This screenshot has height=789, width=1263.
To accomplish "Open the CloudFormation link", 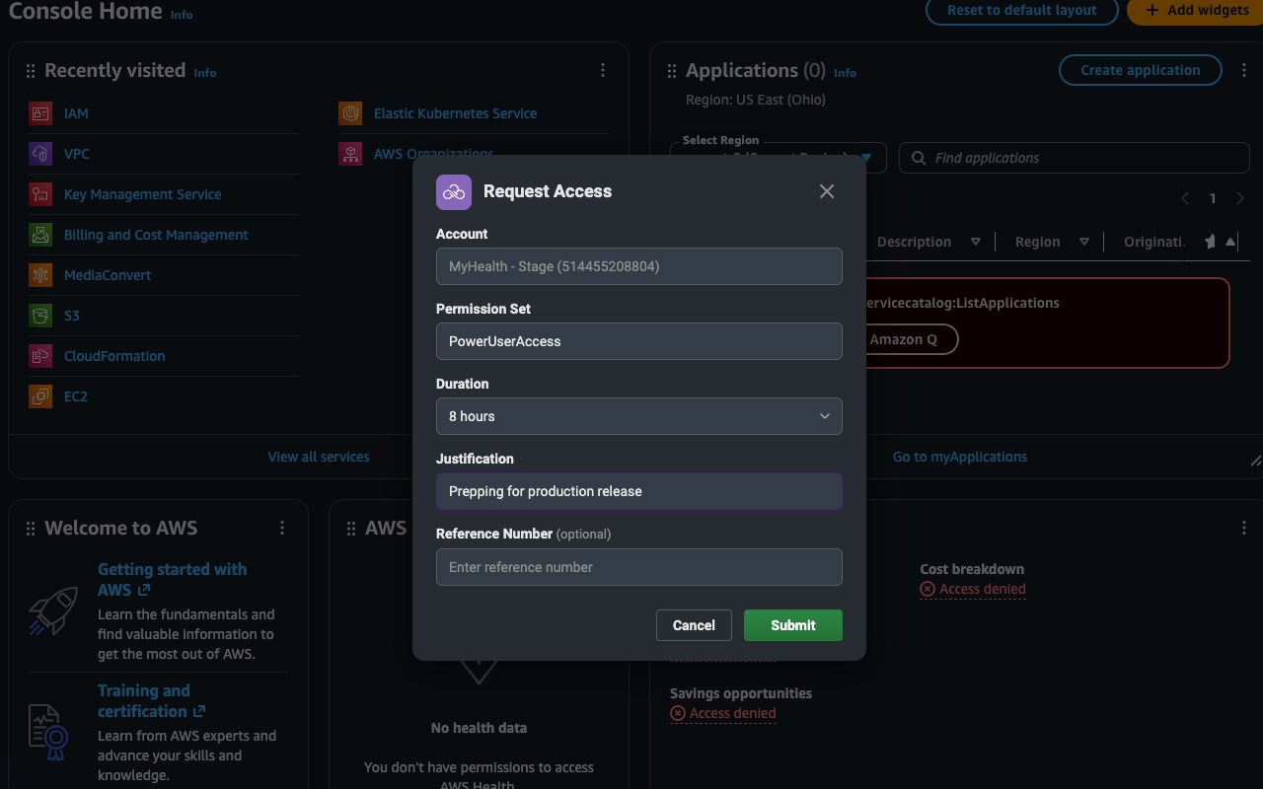I will [114, 356].
